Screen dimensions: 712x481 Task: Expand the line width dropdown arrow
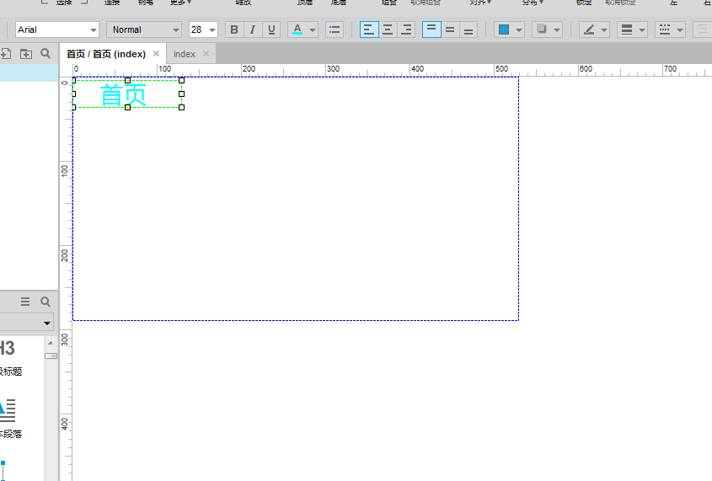pos(642,30)
